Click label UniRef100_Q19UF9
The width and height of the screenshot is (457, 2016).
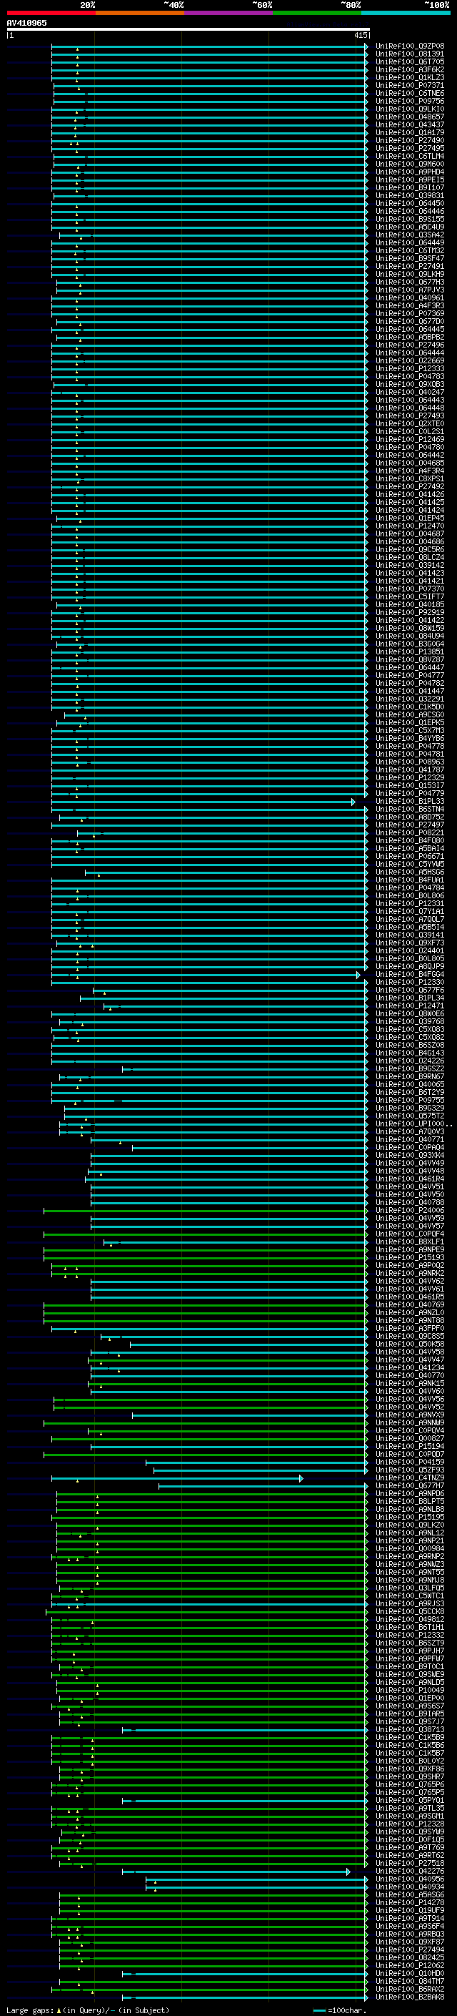pos(410,1910)
